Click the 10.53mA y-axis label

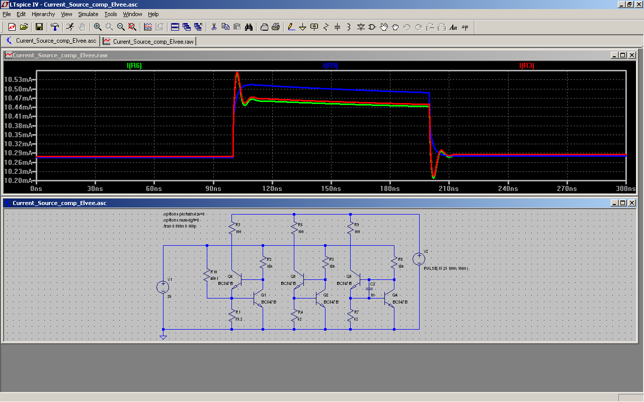click(x=18, y=79)
